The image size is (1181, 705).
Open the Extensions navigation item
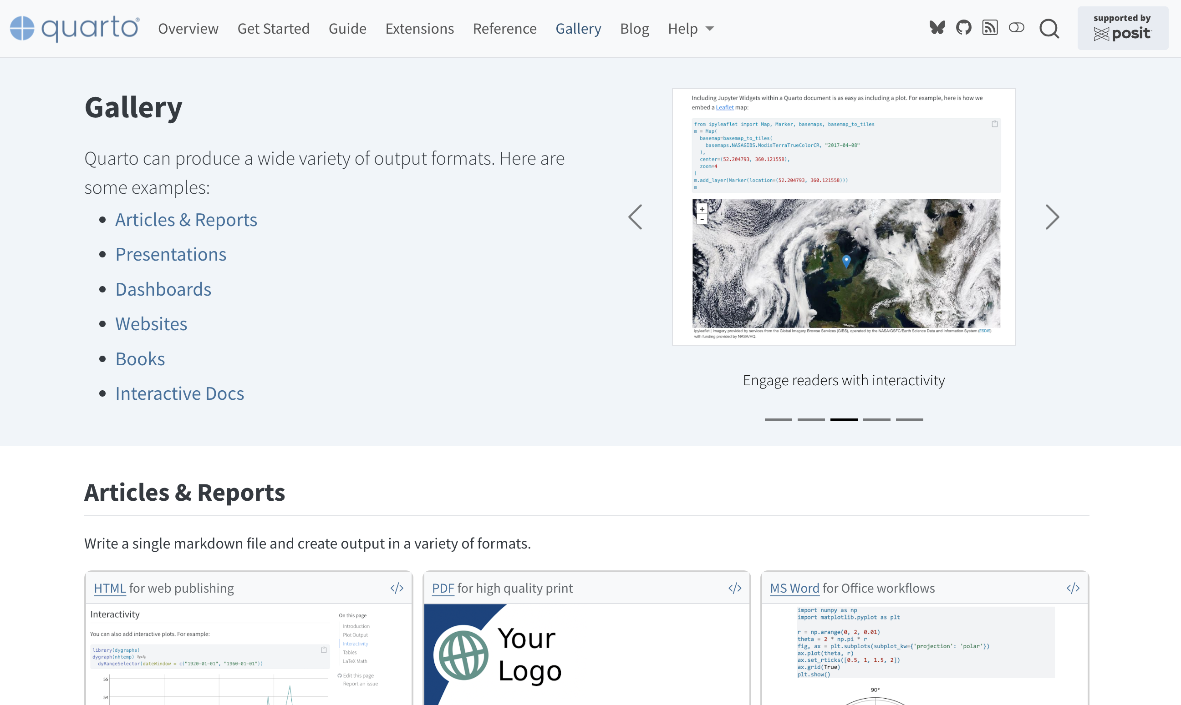[x=420, y=29]
